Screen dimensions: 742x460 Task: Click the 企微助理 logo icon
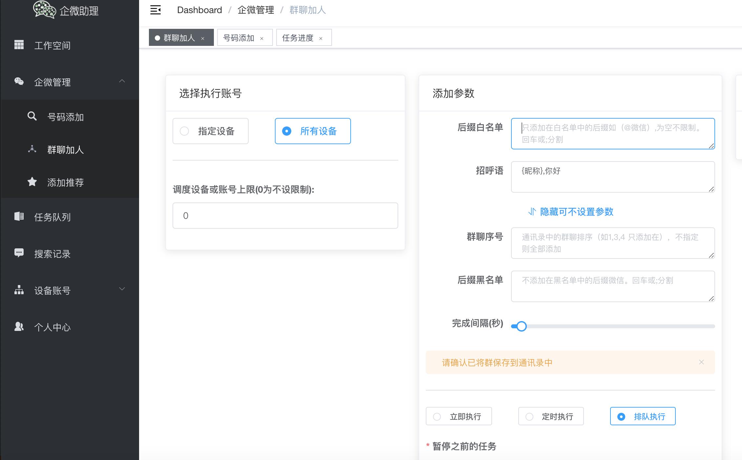[45, 9]
